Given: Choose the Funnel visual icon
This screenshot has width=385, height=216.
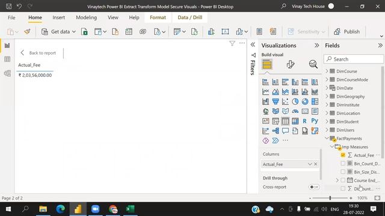Looking at the screenshot, I should point(276,101).
